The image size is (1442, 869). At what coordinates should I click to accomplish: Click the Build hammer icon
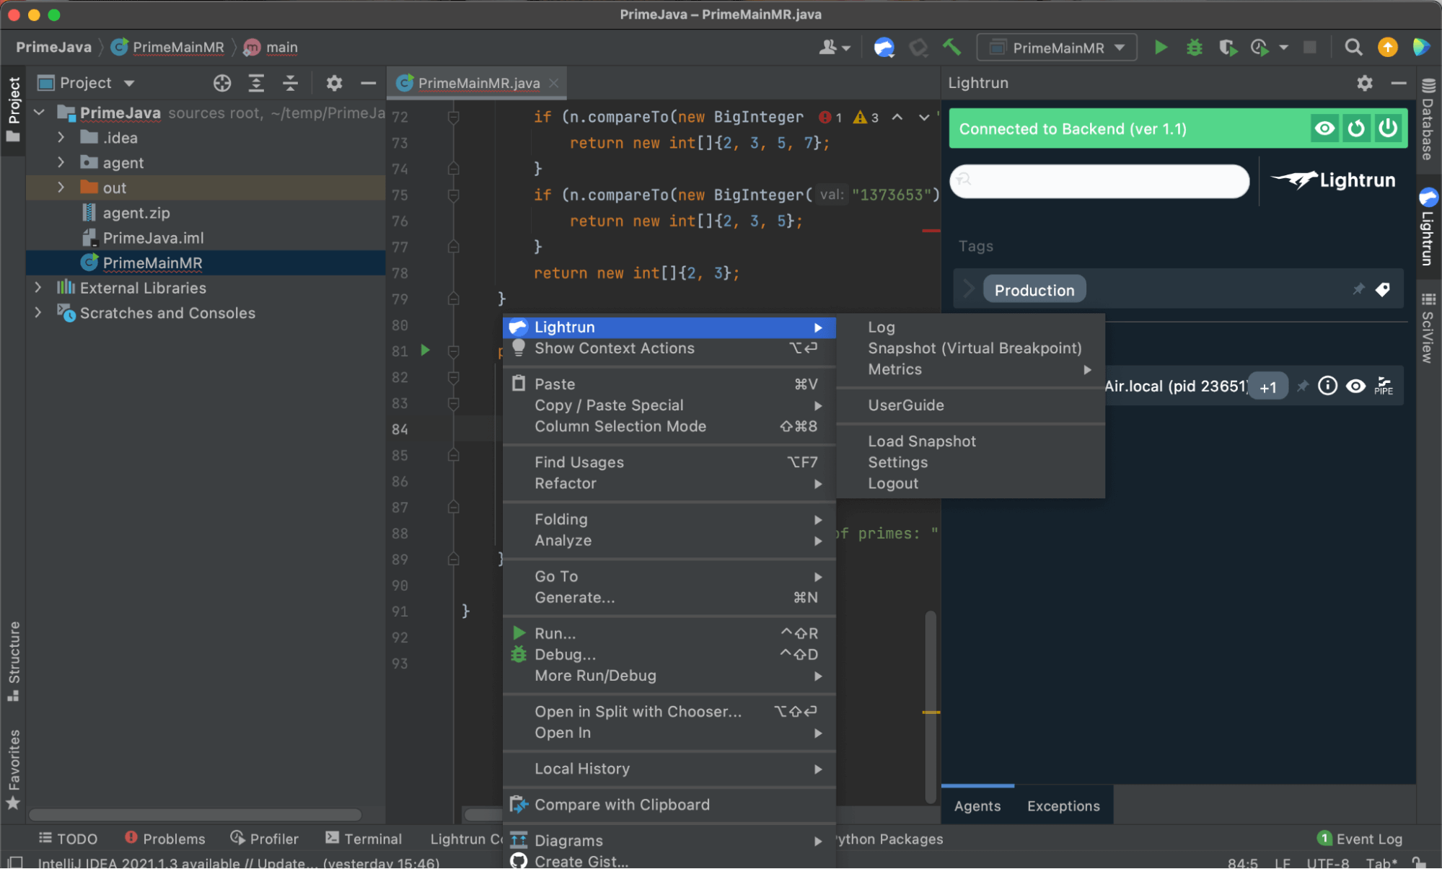tap(951, 48)
